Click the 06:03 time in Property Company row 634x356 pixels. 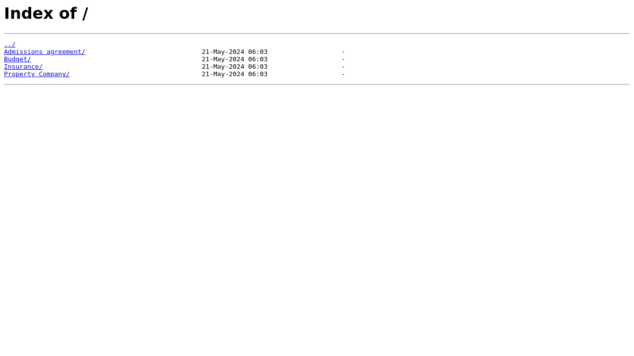(x=258, y=74)
